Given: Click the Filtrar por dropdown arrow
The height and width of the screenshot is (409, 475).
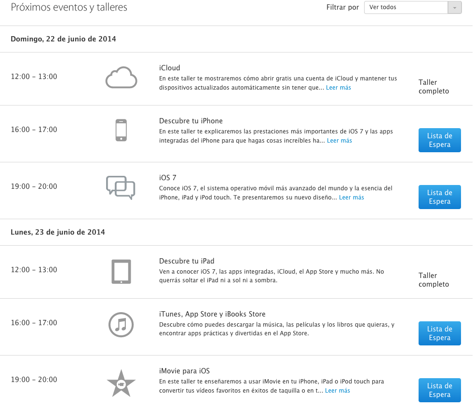Looking at the screenshot, I should [x=455, y=7].
